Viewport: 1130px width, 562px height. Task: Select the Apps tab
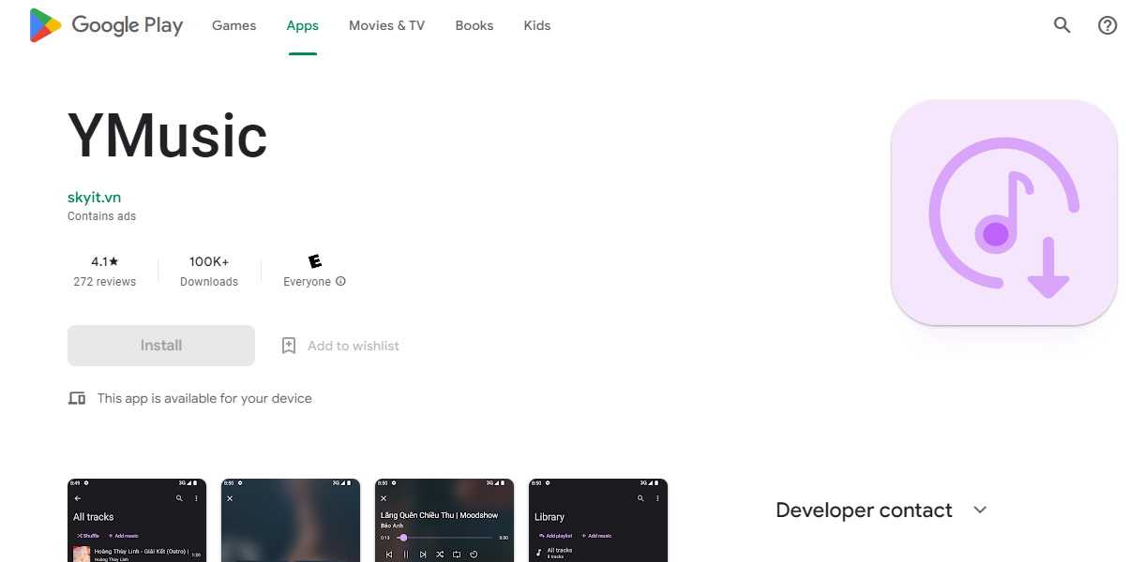pos(302,25)
